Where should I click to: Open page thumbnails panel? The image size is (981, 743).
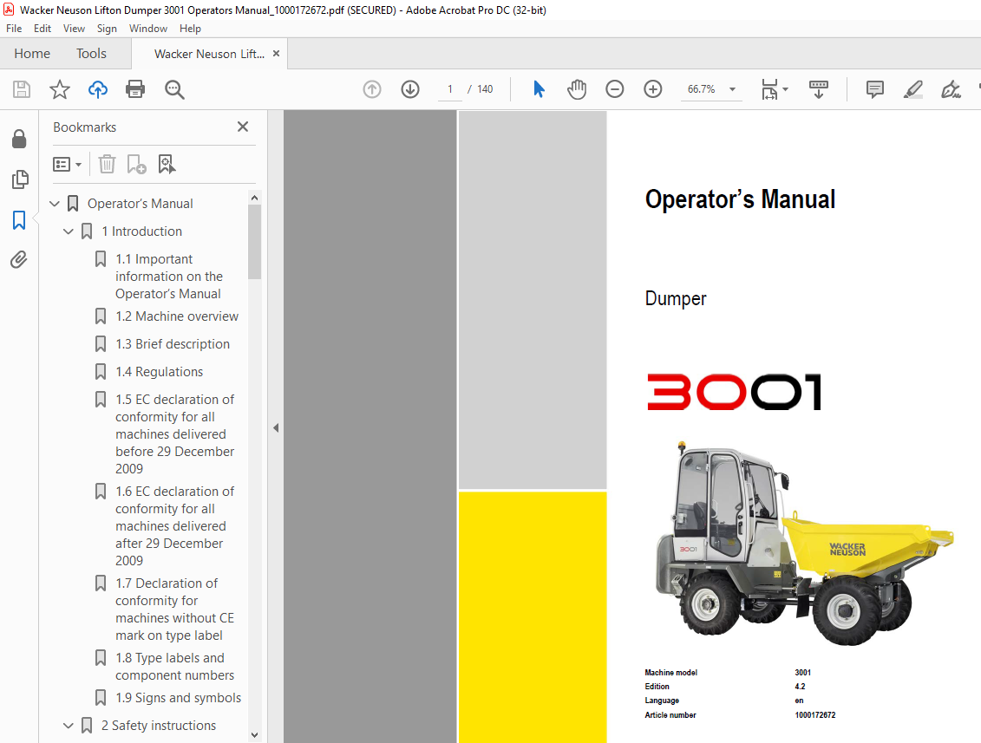(x=19, y=179)
